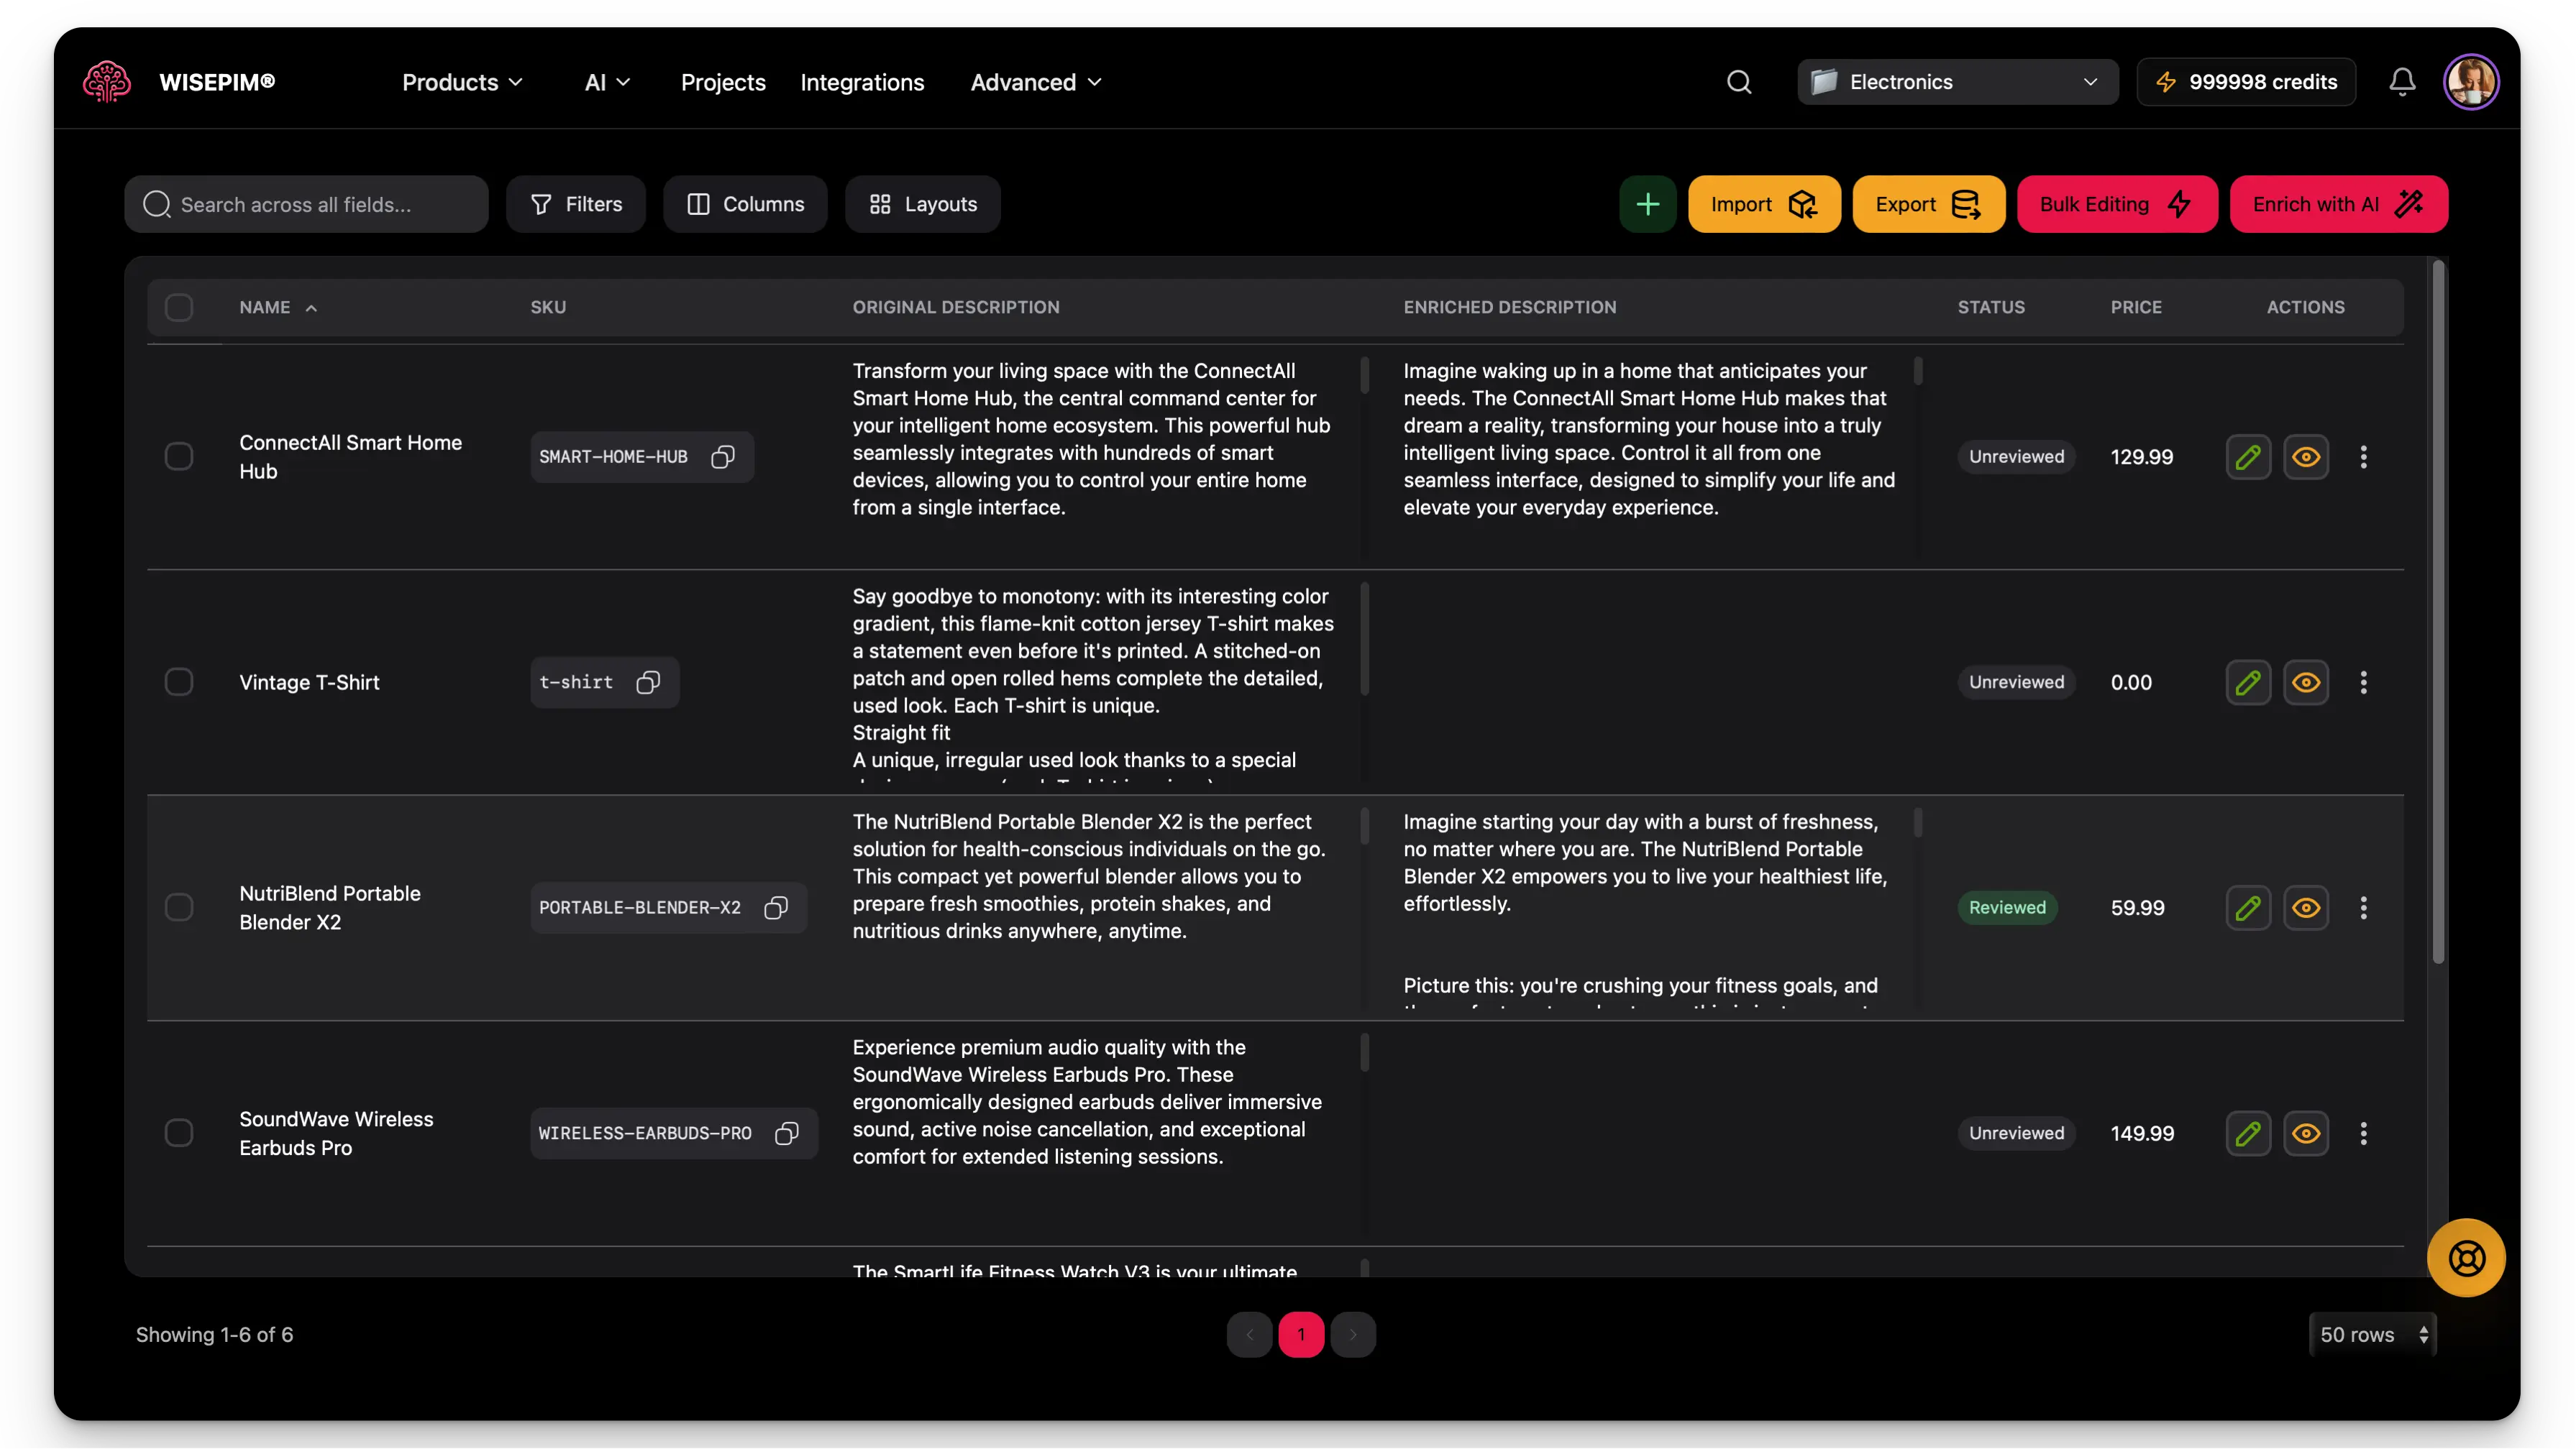Go to Projects in the top navigation
This screenshot has height=1449, width=2576.
[723, 82]
